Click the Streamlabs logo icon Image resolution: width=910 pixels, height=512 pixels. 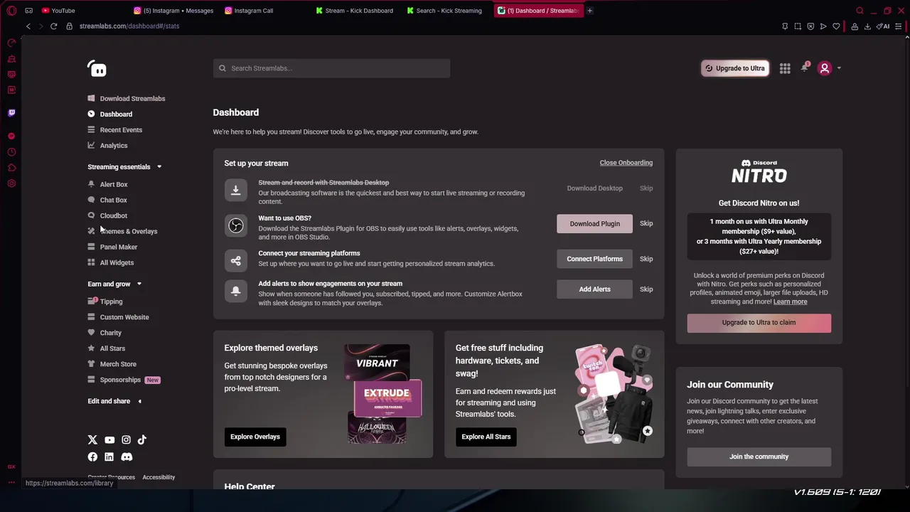click(97, 68)
